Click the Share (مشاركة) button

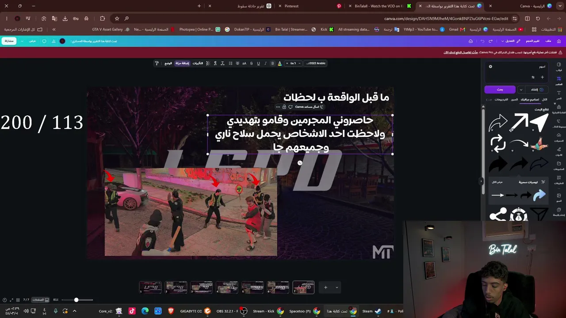9,41
